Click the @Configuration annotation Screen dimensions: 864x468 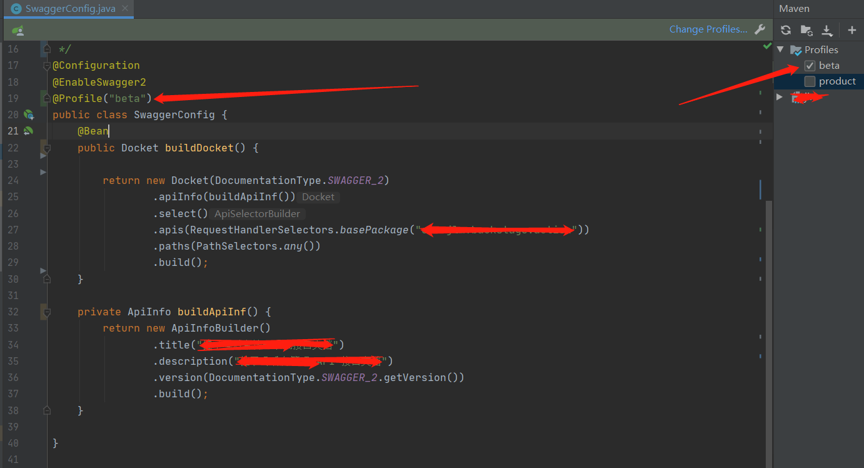tap(96, 65)
